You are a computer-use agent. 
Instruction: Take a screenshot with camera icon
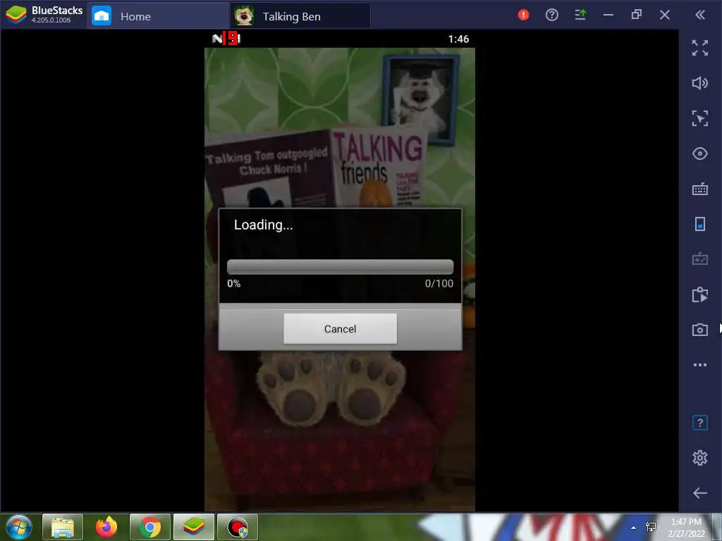(700, 330)
